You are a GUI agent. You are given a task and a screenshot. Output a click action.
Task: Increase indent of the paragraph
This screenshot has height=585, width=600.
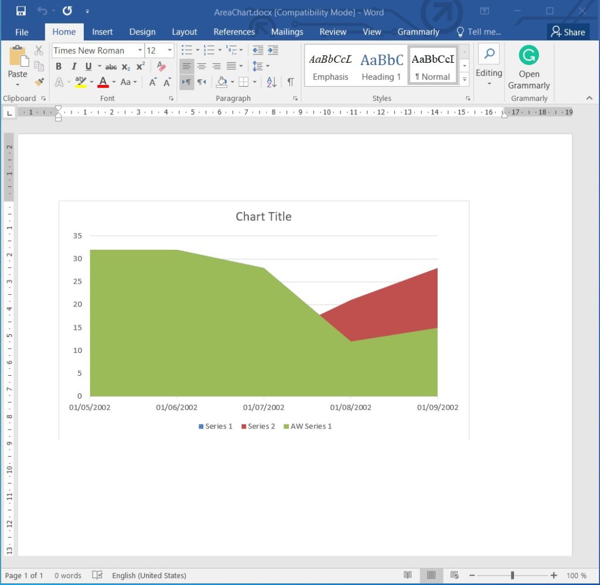pos(272,50)
